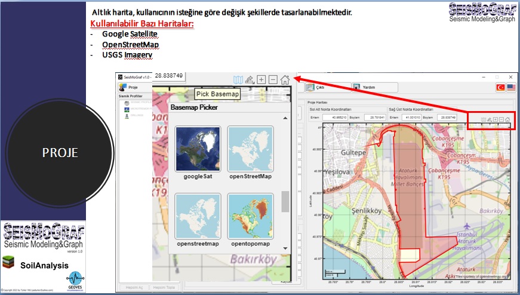The image size is (520, 295).
Task: Open the Yardım menu button
Action: [x=375, y=88]
